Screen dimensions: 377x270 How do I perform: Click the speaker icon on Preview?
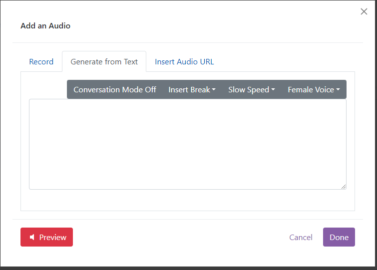click(32, 238)
